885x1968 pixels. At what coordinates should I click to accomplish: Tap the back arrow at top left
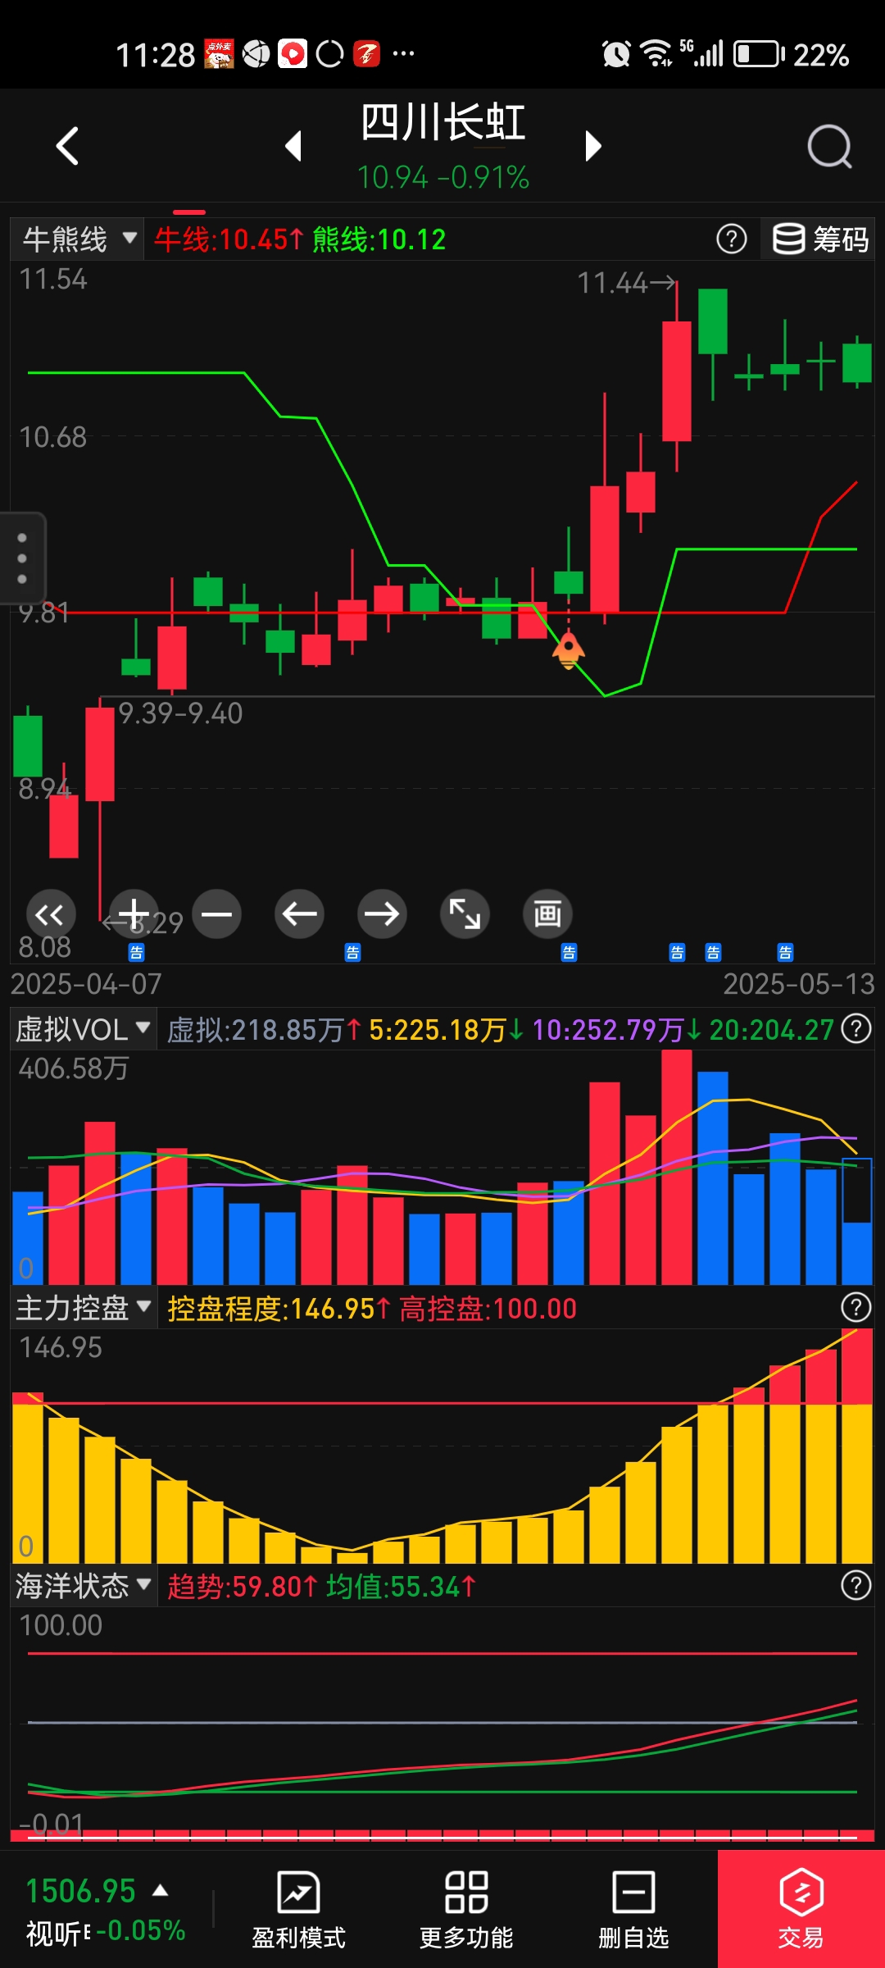click(x=67, y=147)
